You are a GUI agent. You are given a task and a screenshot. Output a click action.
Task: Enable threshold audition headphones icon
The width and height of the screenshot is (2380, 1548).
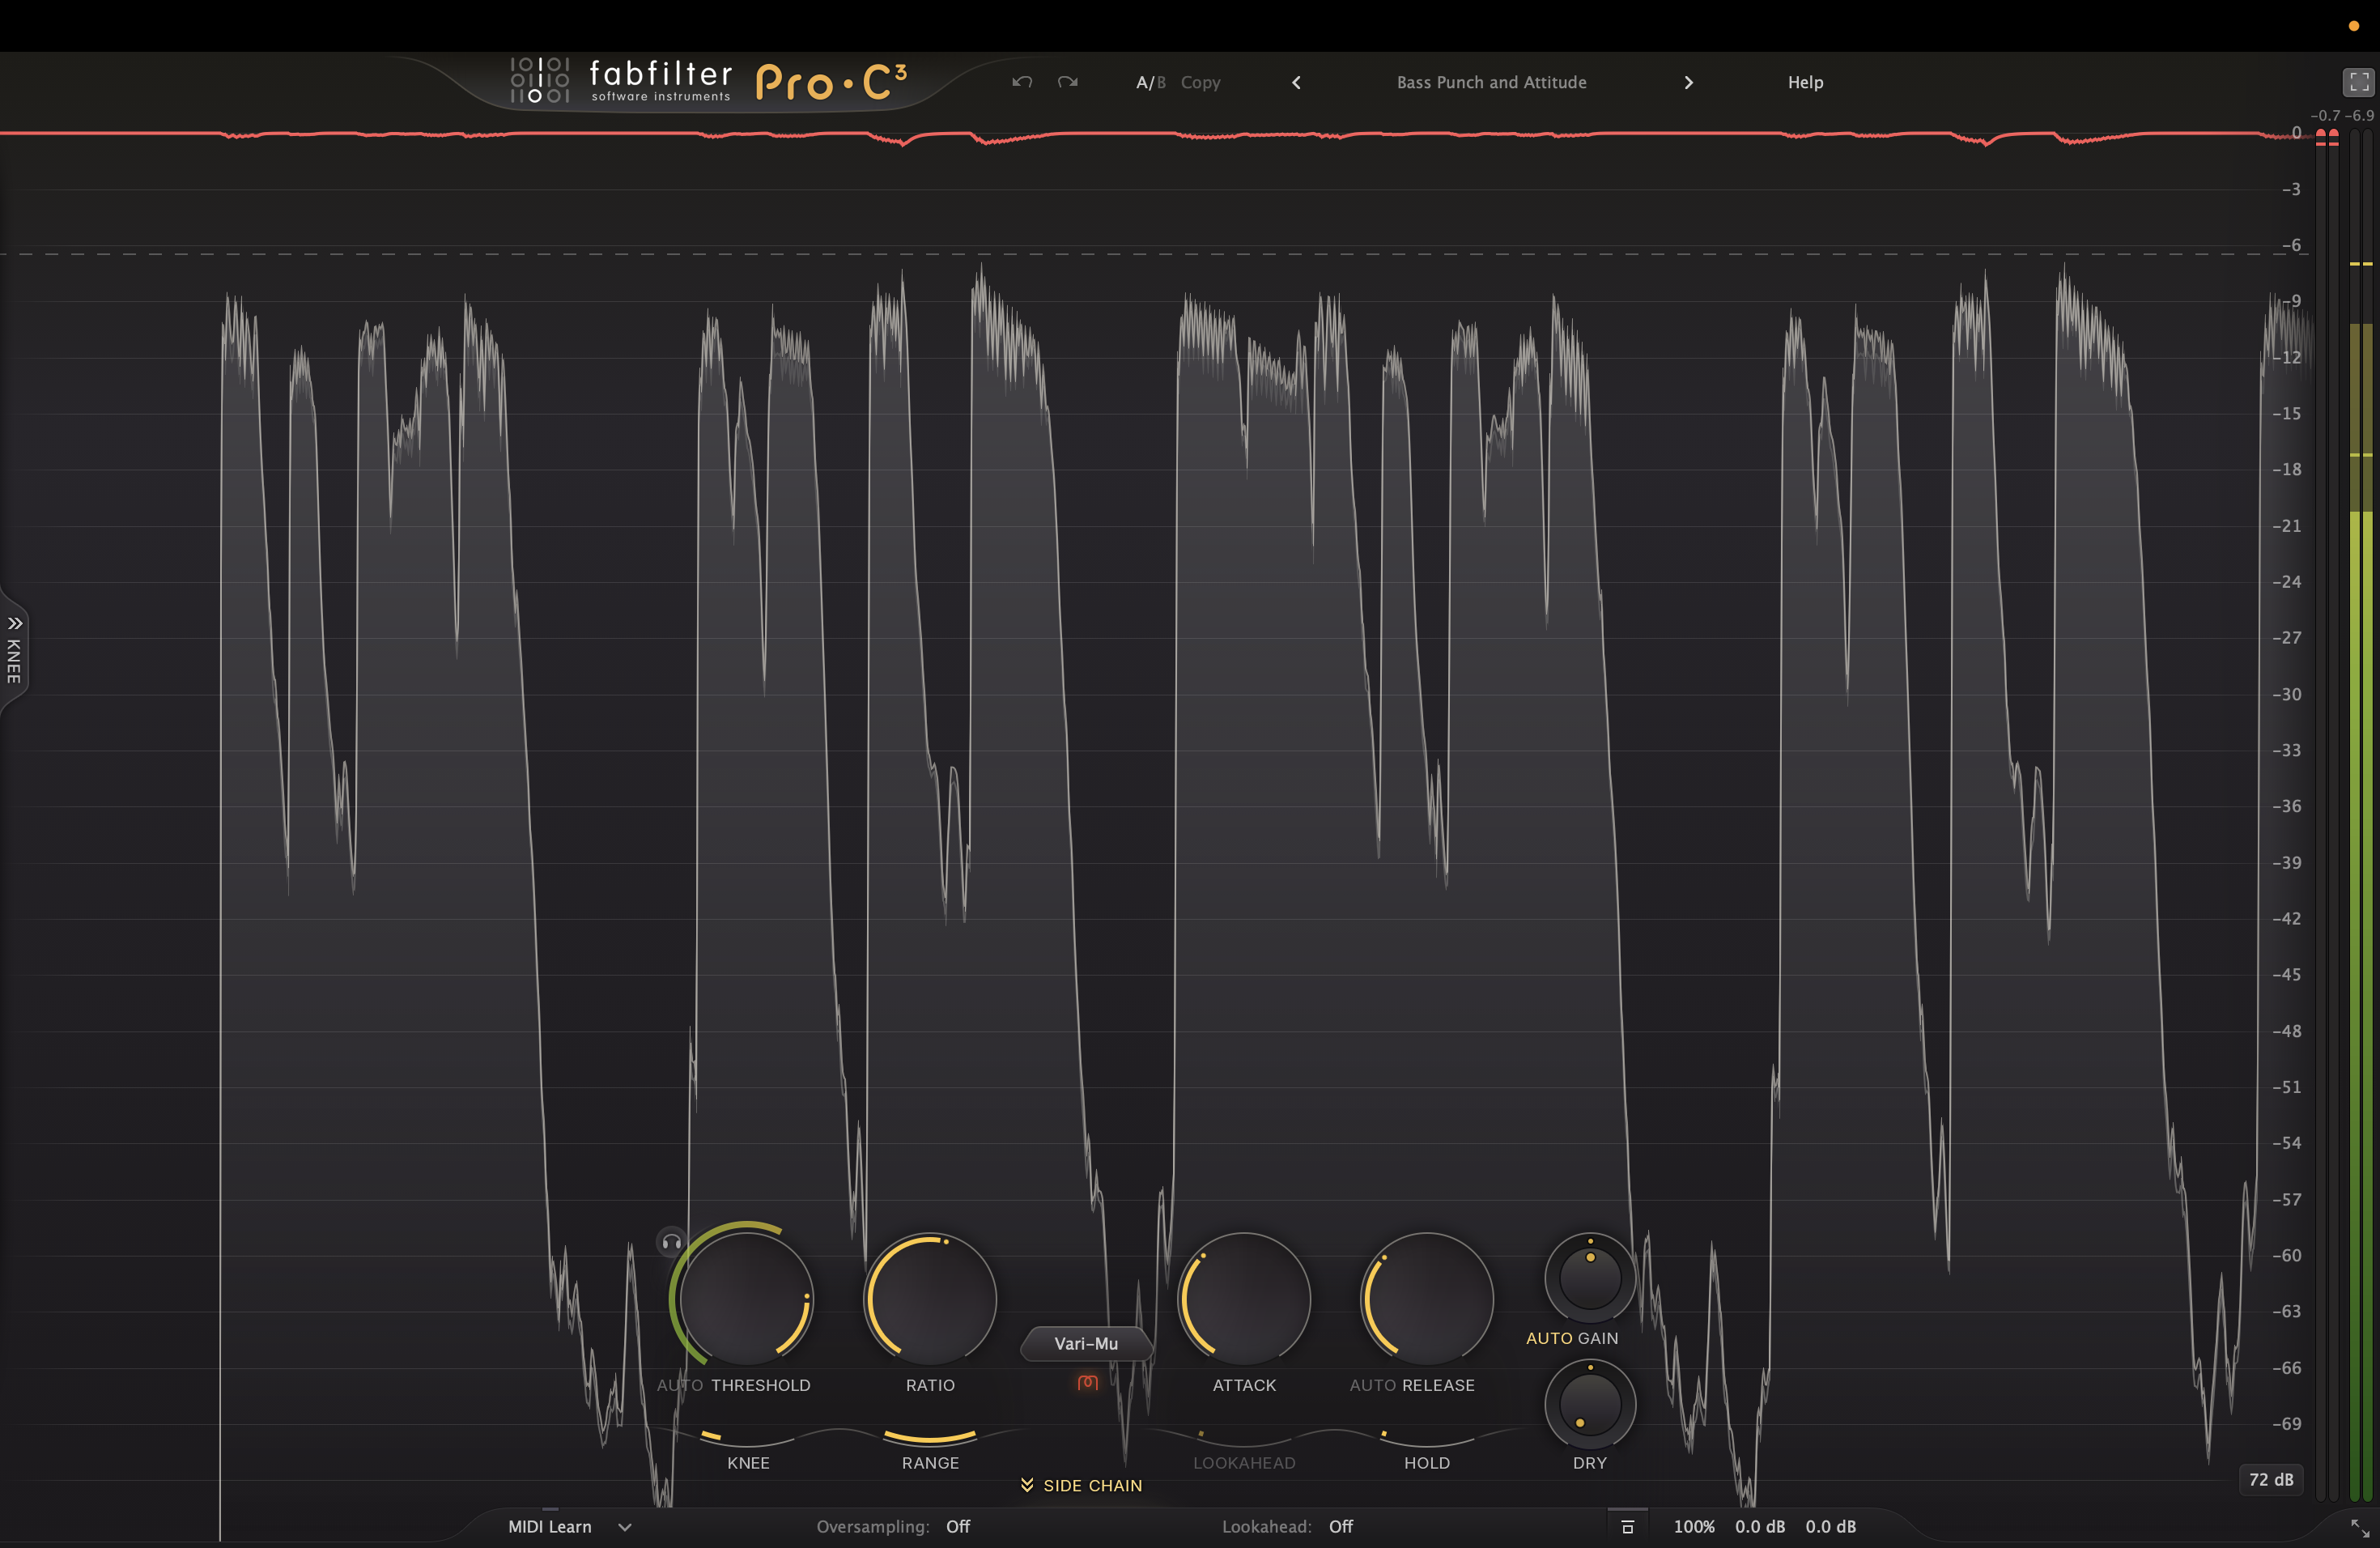tap(671, 1242)
